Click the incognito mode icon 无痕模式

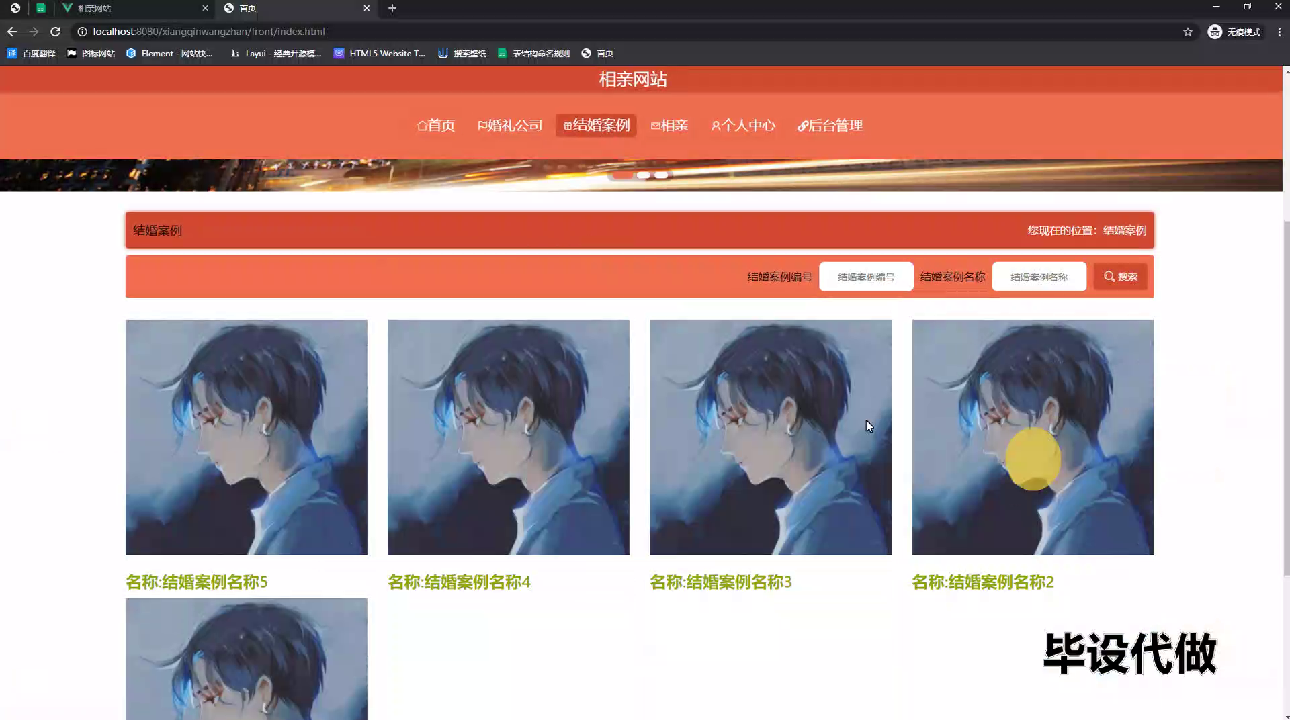click(1234, 32)
